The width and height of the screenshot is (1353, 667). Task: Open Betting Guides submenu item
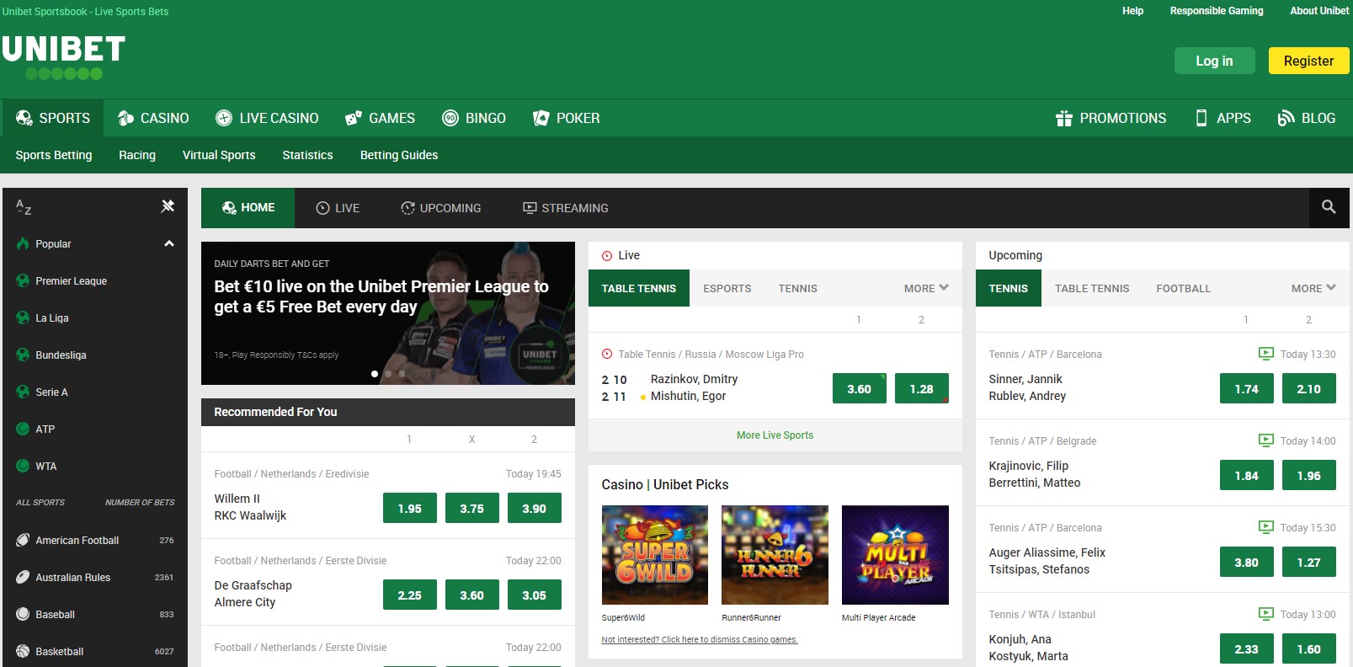[x=399, y=155]
